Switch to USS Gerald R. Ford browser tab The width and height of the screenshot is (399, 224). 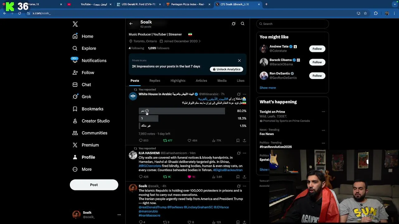[138, 4]
